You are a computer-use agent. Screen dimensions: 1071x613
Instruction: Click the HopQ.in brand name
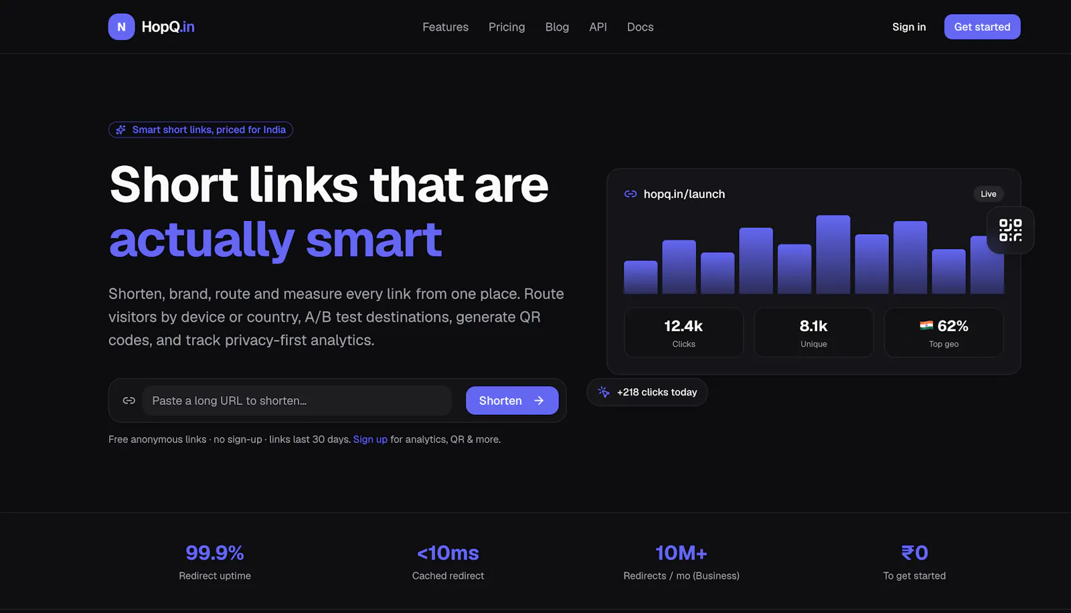pos(168,27)
